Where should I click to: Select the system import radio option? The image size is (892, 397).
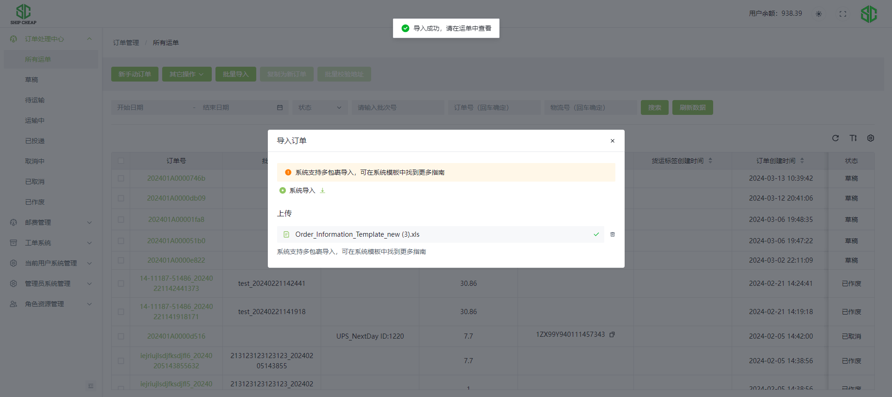click(x=283, y=190)
